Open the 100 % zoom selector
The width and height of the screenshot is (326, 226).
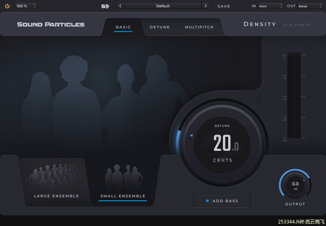pyautogui.click(x=26, y=6)
